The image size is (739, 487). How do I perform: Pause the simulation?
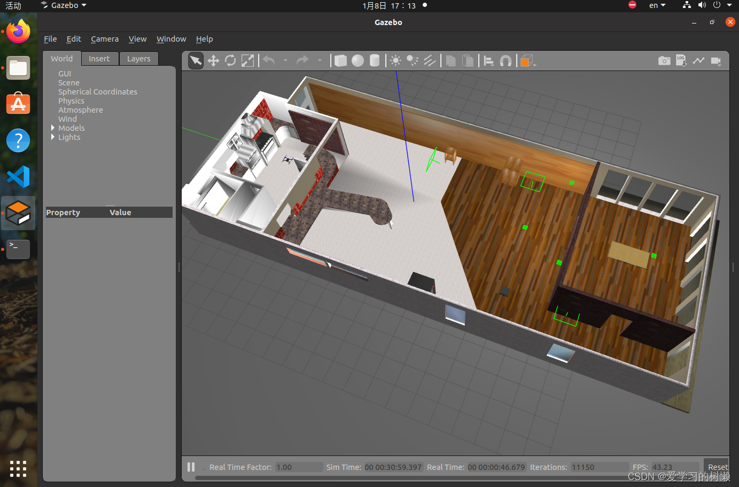coord(191,467)
